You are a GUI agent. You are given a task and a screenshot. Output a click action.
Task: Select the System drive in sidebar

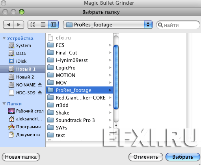point(22,45)
